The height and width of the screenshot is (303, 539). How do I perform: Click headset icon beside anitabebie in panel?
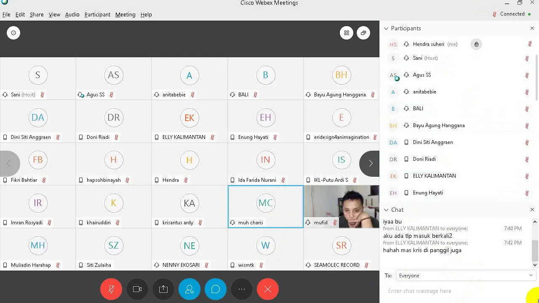406,92
